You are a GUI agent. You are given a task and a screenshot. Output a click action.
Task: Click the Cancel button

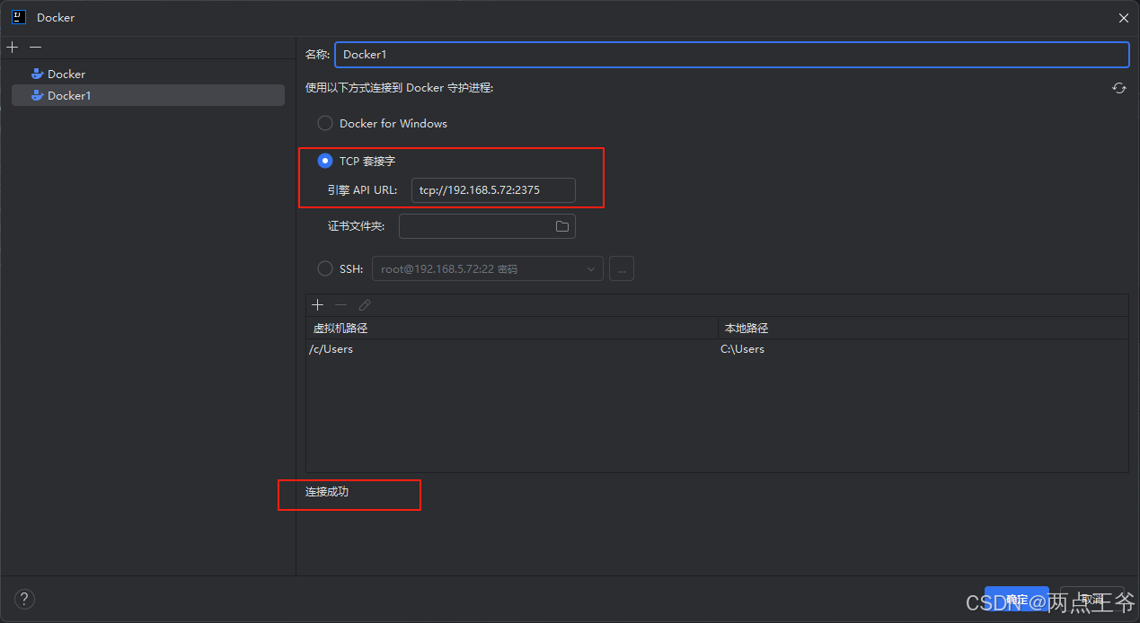(x=1091, y=600)
